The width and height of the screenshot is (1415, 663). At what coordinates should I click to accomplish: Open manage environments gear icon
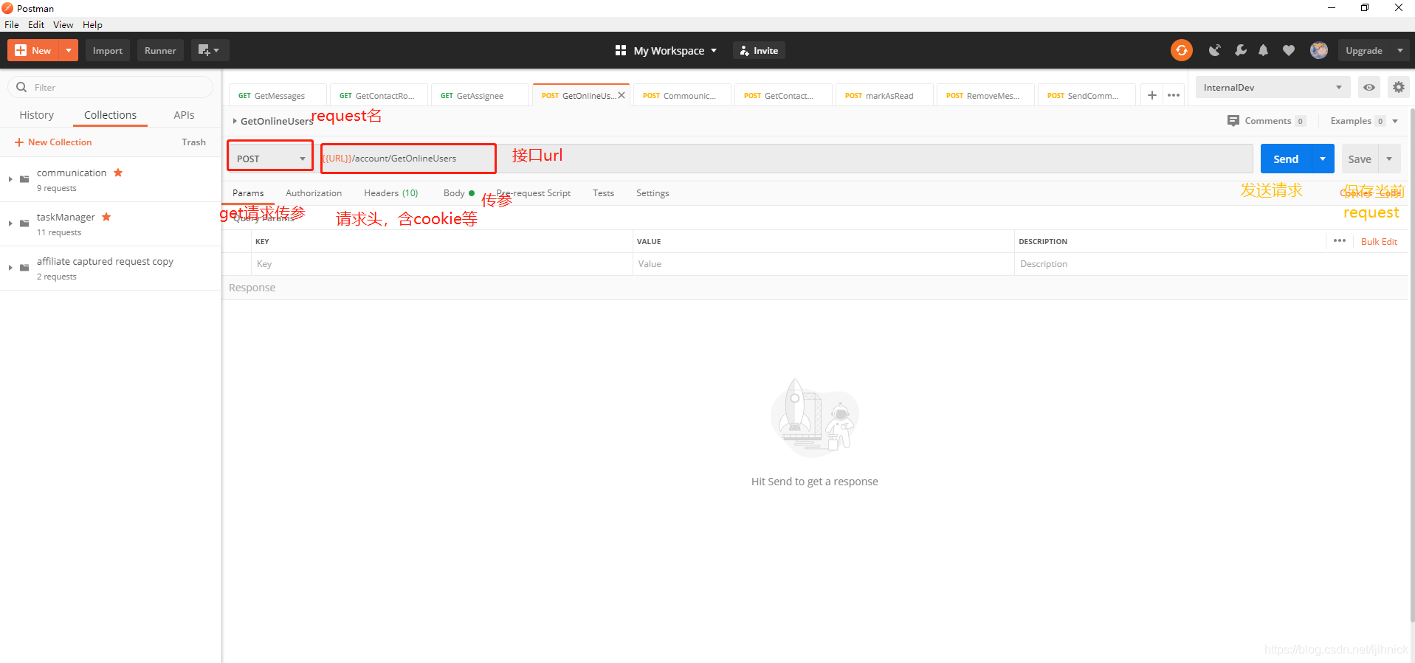coord(1398,87)
